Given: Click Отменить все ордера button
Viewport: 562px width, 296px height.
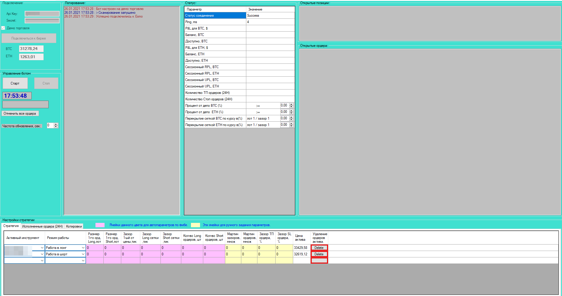Looking at the screenshot, I should point(20,113).
